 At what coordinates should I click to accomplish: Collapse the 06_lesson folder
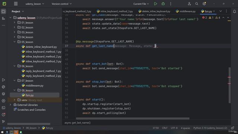(15, 66)
